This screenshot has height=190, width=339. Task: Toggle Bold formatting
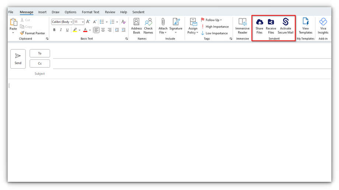pos(55,30)
